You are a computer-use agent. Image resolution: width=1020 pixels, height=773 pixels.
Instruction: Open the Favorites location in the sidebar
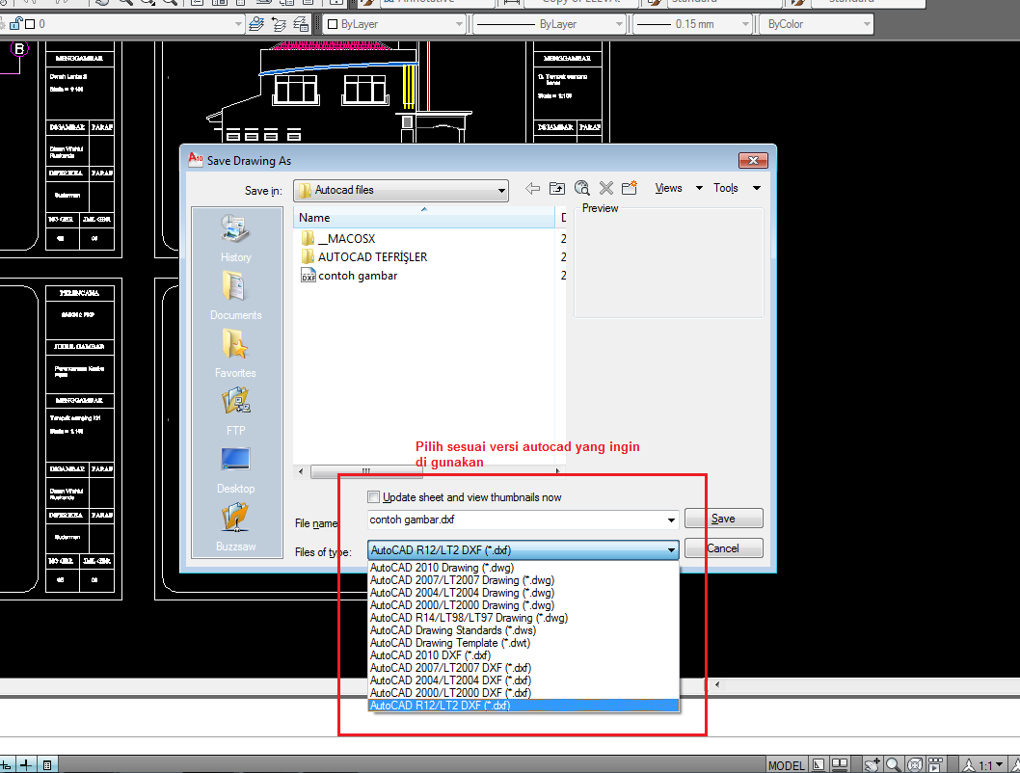point(235,355)
